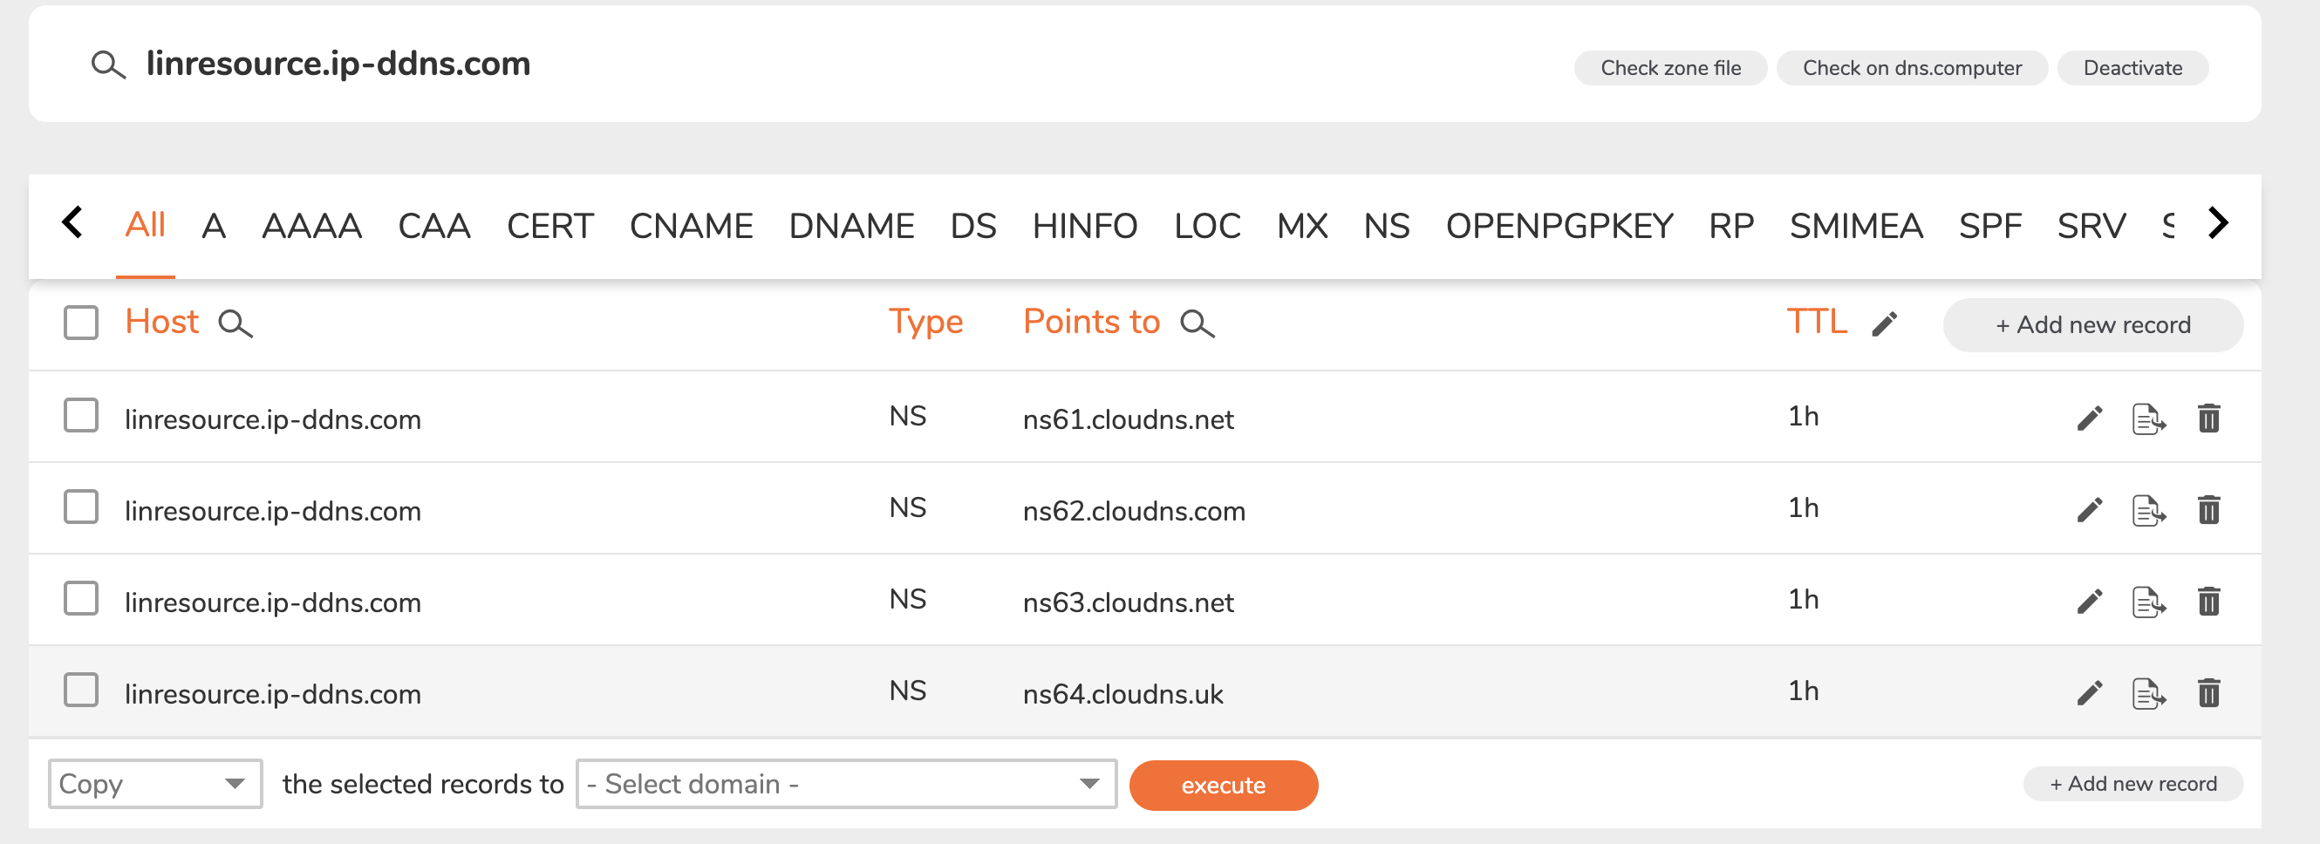Image resolution: width=2320 pixels, height=844 pixels.
Task: Click the Deactivate button
Action: [x=2132, y=69]
